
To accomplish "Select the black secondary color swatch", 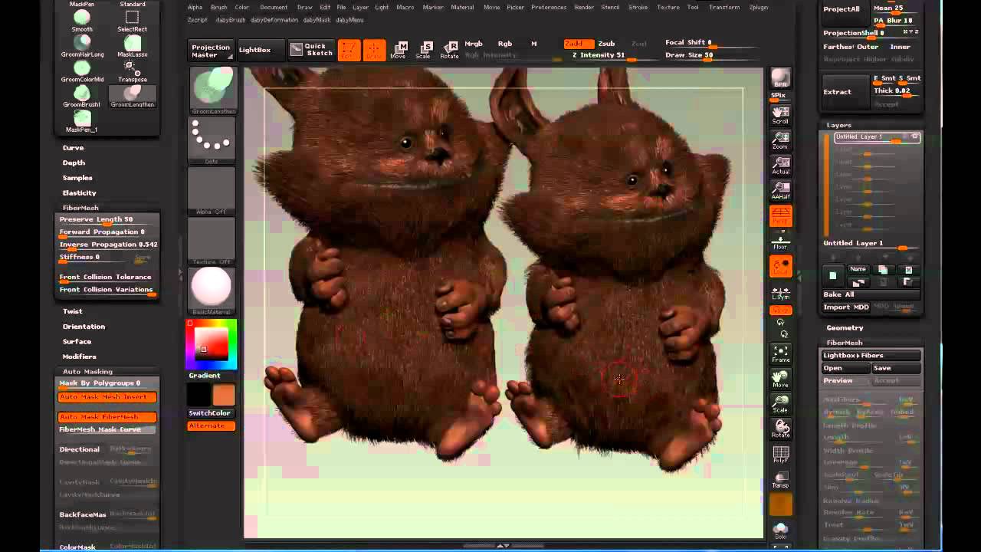I will (x=199, y=395).
